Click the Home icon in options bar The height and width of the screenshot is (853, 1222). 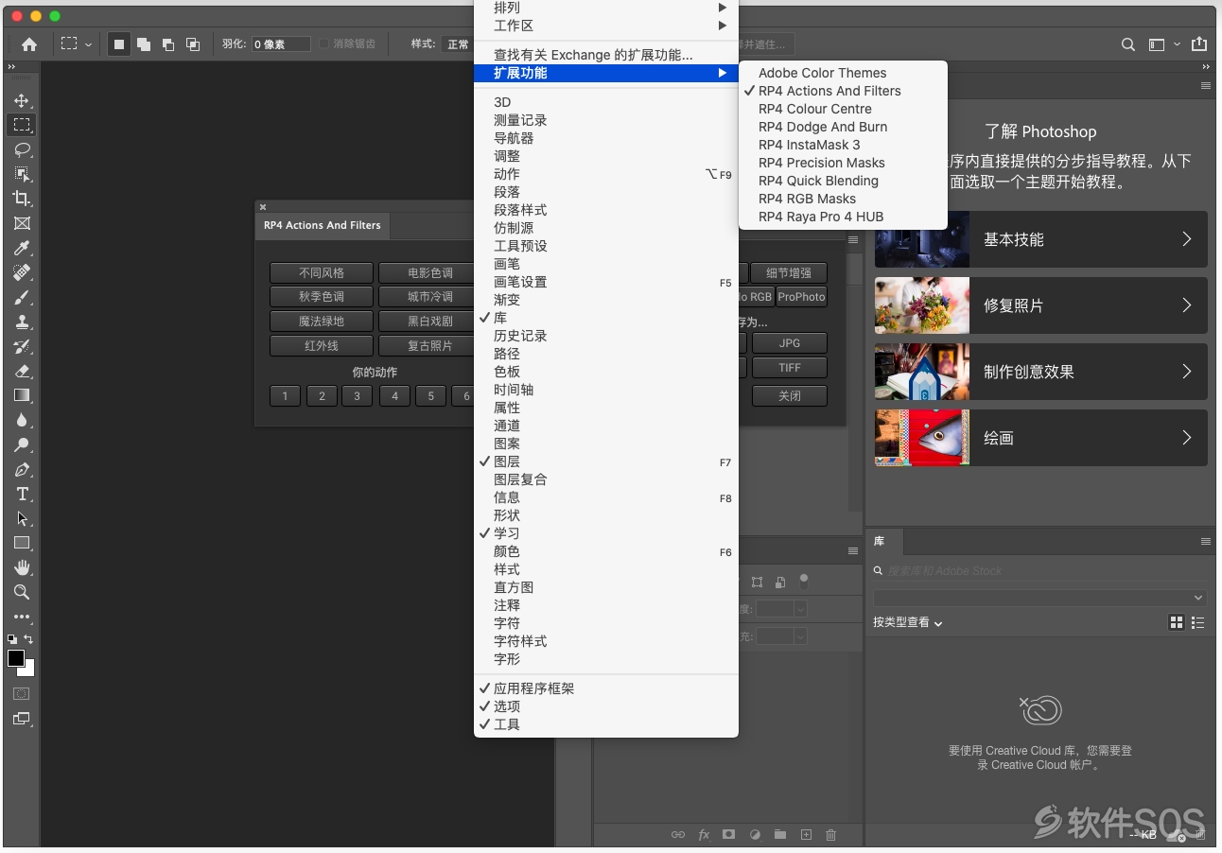[x=29, y=44]
